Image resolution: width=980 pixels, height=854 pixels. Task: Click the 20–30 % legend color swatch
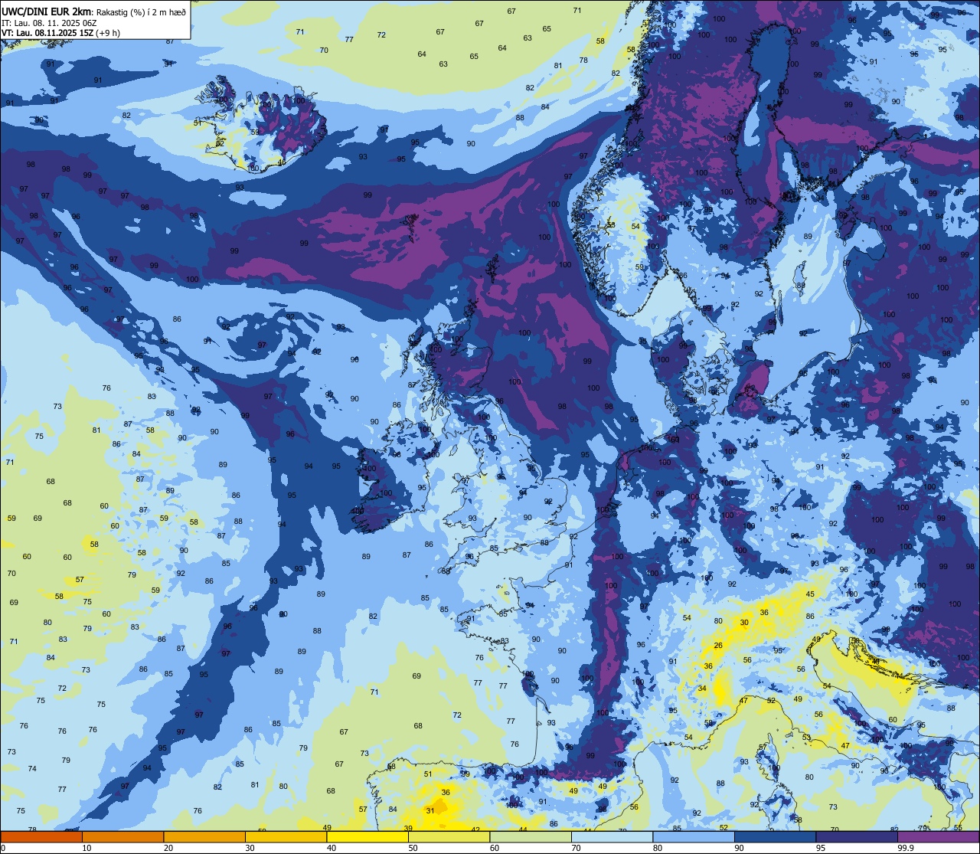pyautogui.click(x=204, y=837)
